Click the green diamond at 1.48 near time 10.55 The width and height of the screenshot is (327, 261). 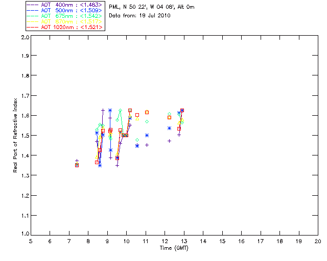coord(137,140)
